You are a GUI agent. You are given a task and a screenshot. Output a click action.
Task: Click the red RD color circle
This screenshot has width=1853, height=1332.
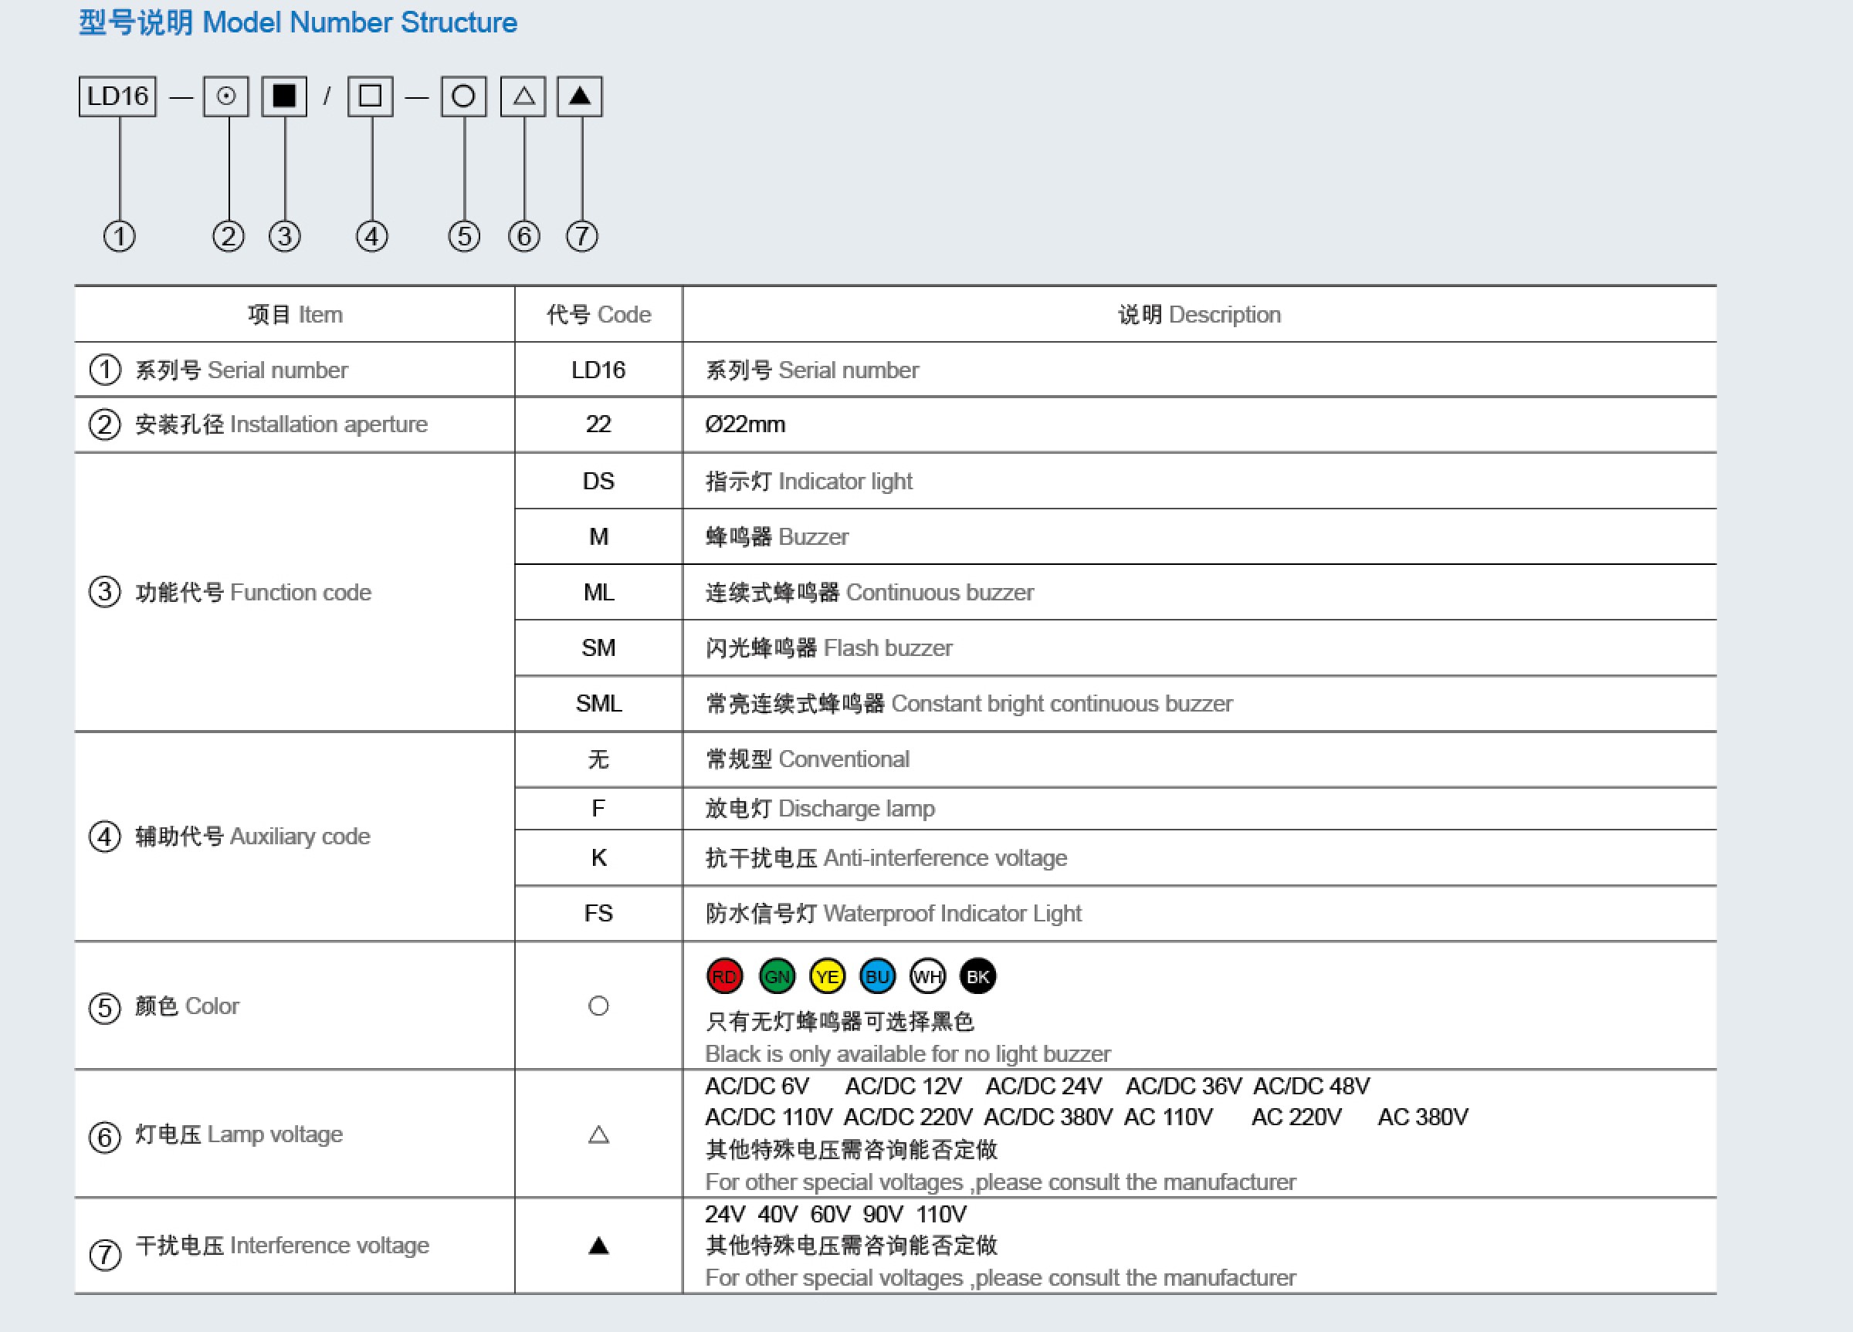click(724, 976)
